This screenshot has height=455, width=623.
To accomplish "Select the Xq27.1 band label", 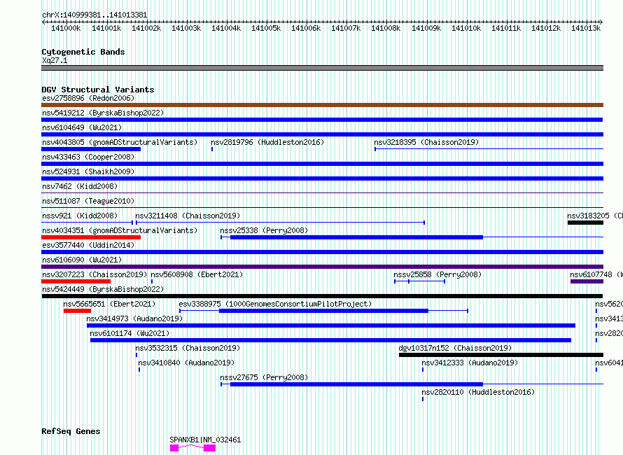I will pyautogui.click(x=55, y=60).
